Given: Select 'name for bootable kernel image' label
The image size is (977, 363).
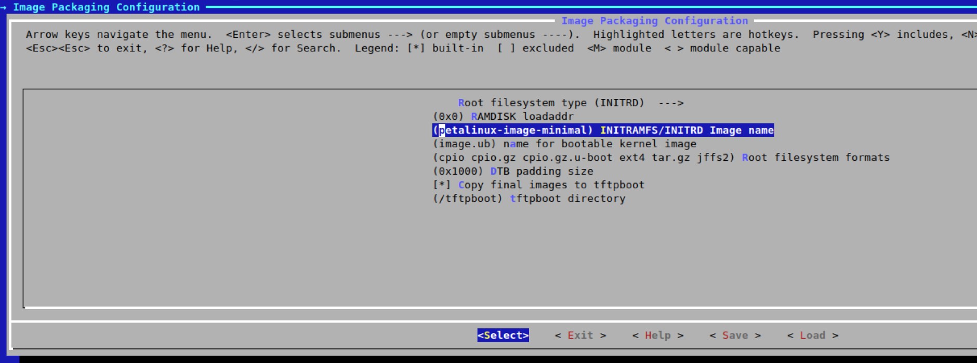Looking at the screenshot, I should (x=599, y=144).
